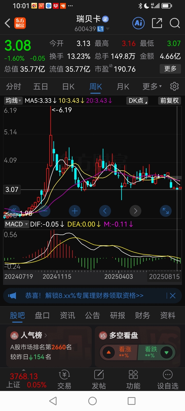The width and height of the screenshot is (185, 411).
Task: Open the 东方财富 logo home icon
Action: coord(20,23)
